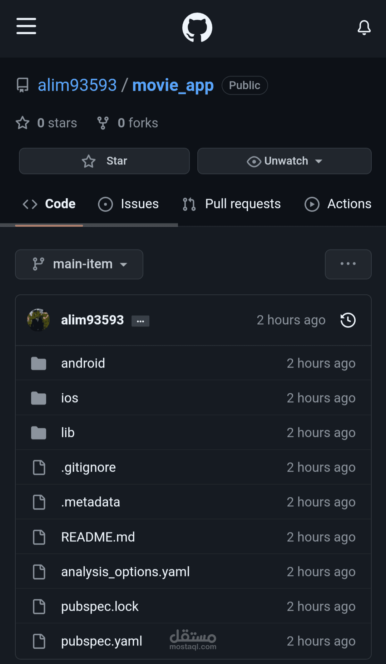Screen dimensions: 386x664
Task: Open the commit history clock icon
Action: pyautogui.click(x=347, y=320)
